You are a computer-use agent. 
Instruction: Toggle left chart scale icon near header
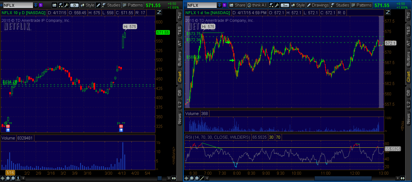159,12
